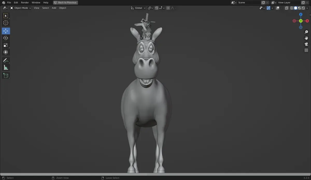The height and width of the screenshot is (180, 311).
Task: Click the red X axis gizmo handle
Action: (x=307, y=21)
